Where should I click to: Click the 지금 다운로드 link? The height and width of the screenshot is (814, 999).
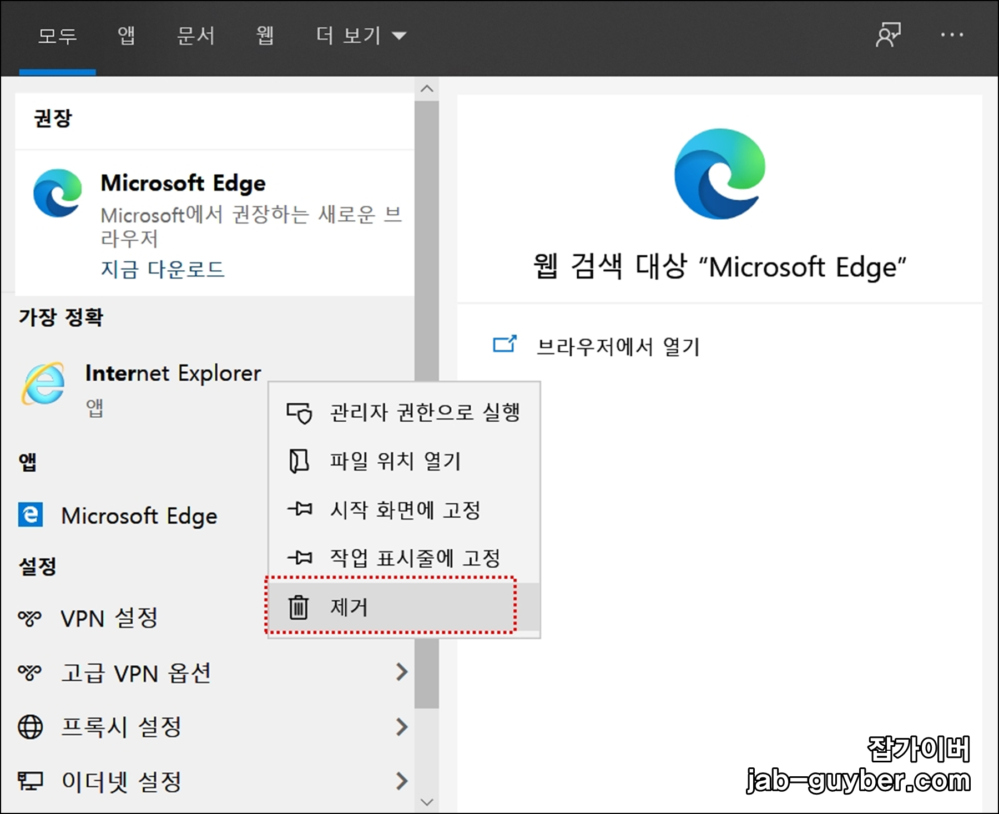(163, 270)
